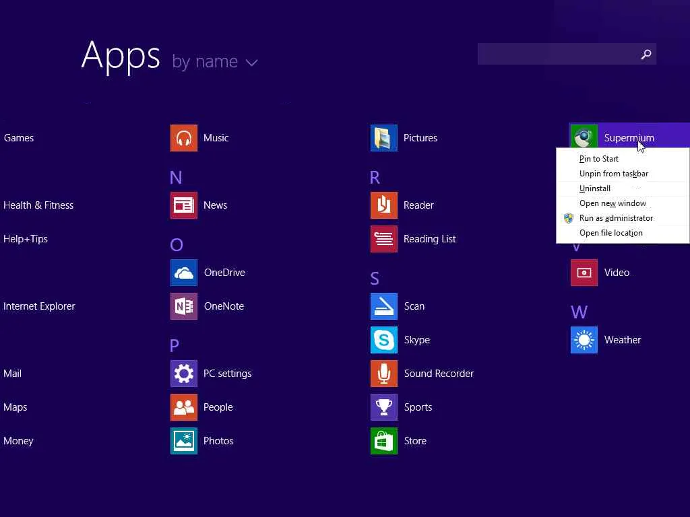
Task: Launch the Scan app icon
Action: click(x=383, y=306)
